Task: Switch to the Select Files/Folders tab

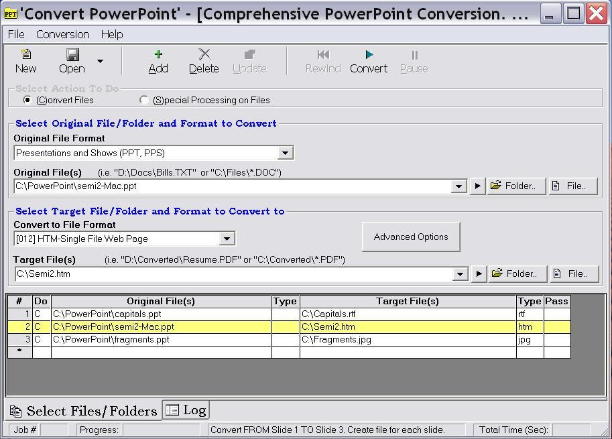Action: (84, 411)
